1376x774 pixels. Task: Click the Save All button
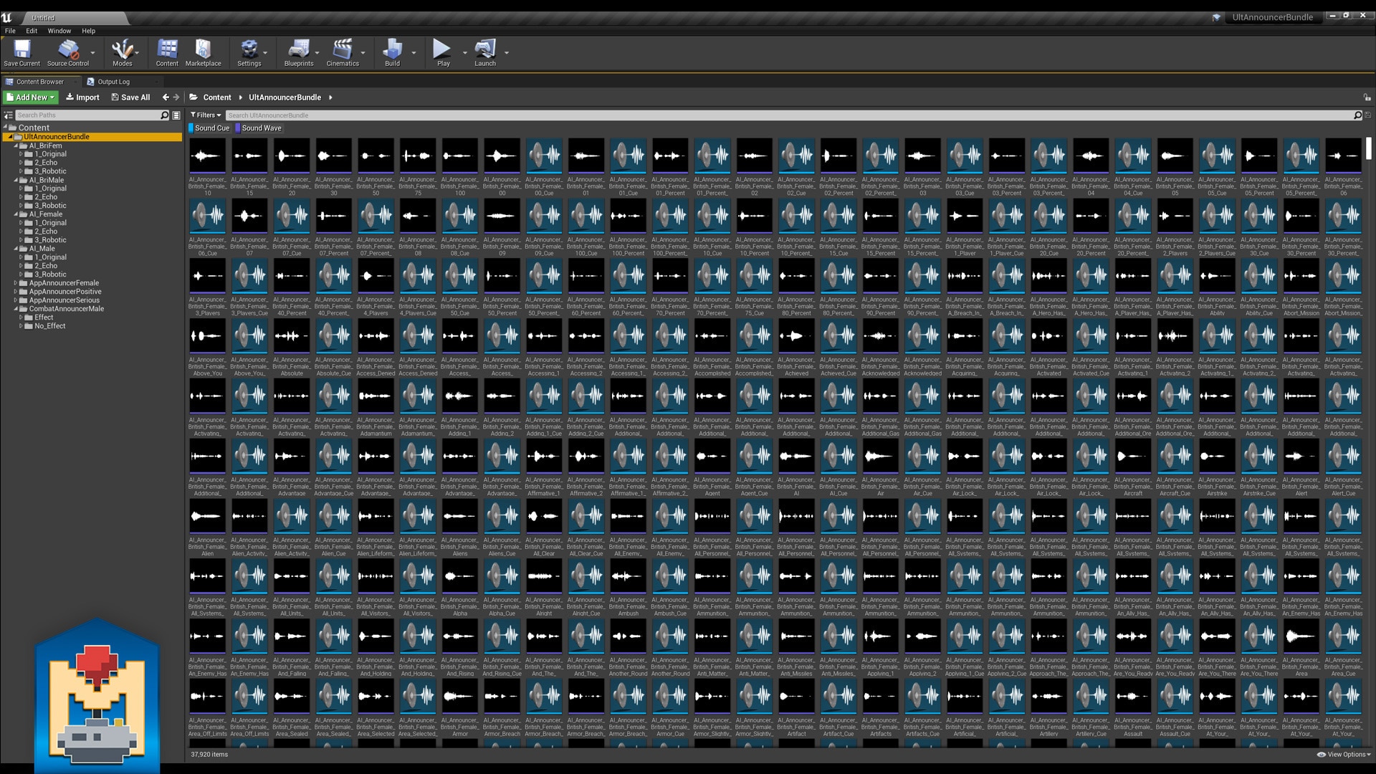[x=130, y=97]
